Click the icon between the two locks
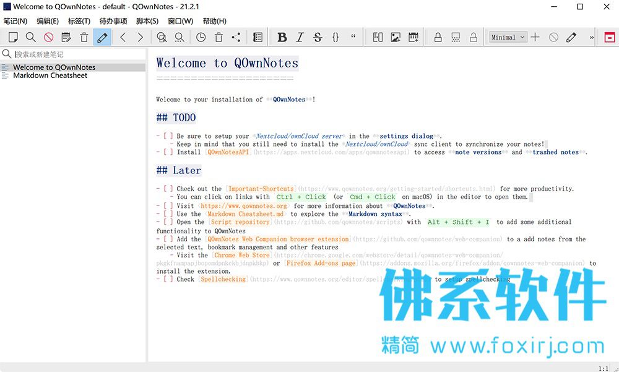Screen dimensions: 619x372 tap(456, 37)
